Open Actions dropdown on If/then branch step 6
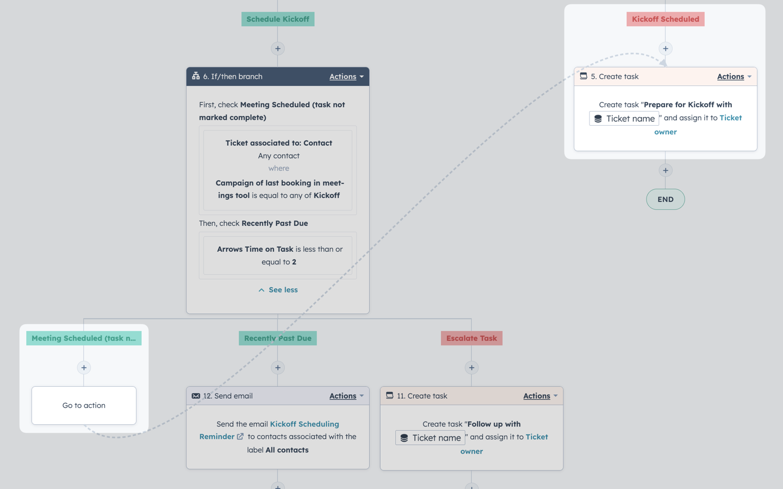Image resolution: width=783 pixels, height=489 pixels. pyautogui.click(x=346, y=77)
